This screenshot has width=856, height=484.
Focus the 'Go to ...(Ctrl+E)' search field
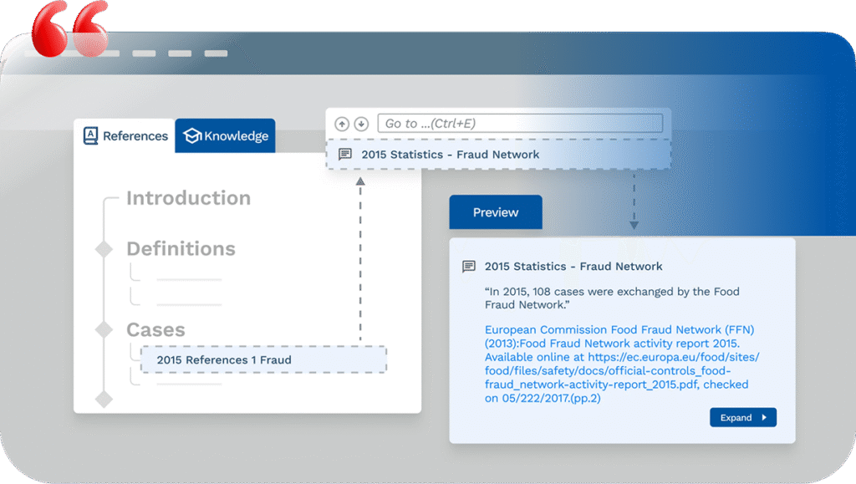point(519,124)
